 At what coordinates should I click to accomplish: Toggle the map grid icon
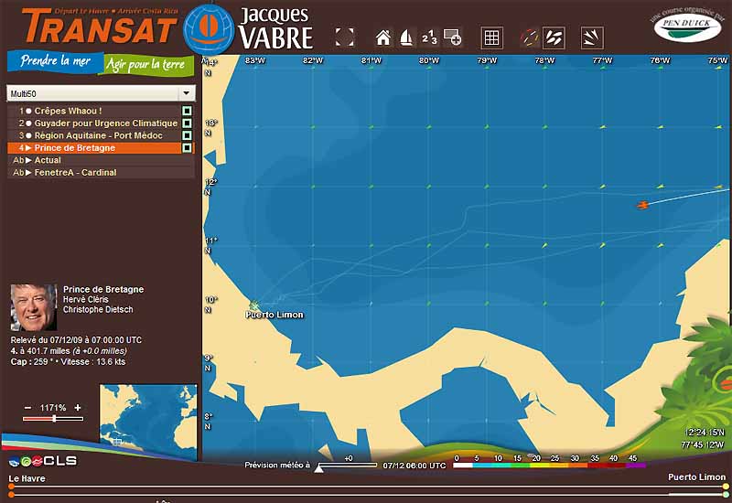point(492,37)
